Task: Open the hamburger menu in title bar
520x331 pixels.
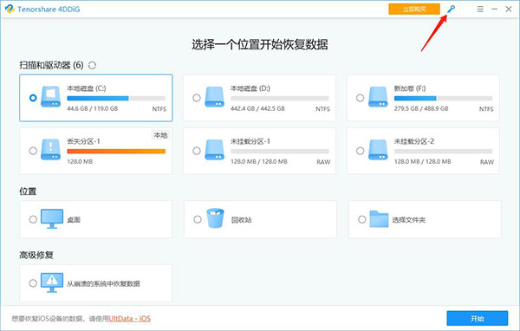Action: pyautogui.click(x=480, y=10)
